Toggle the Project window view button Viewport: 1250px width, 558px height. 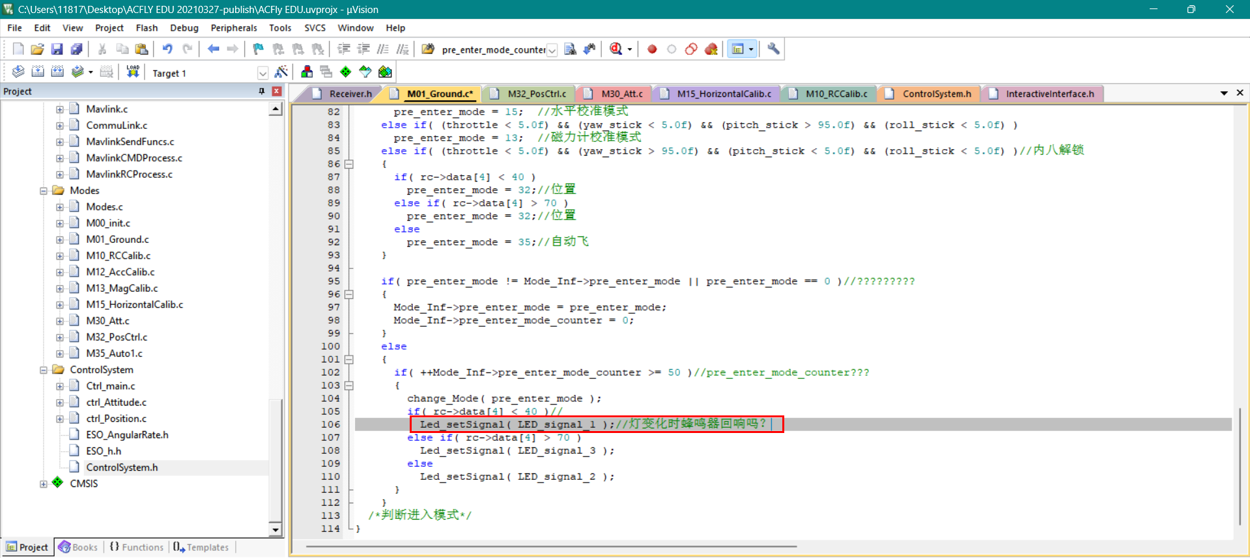coord(738,49)
